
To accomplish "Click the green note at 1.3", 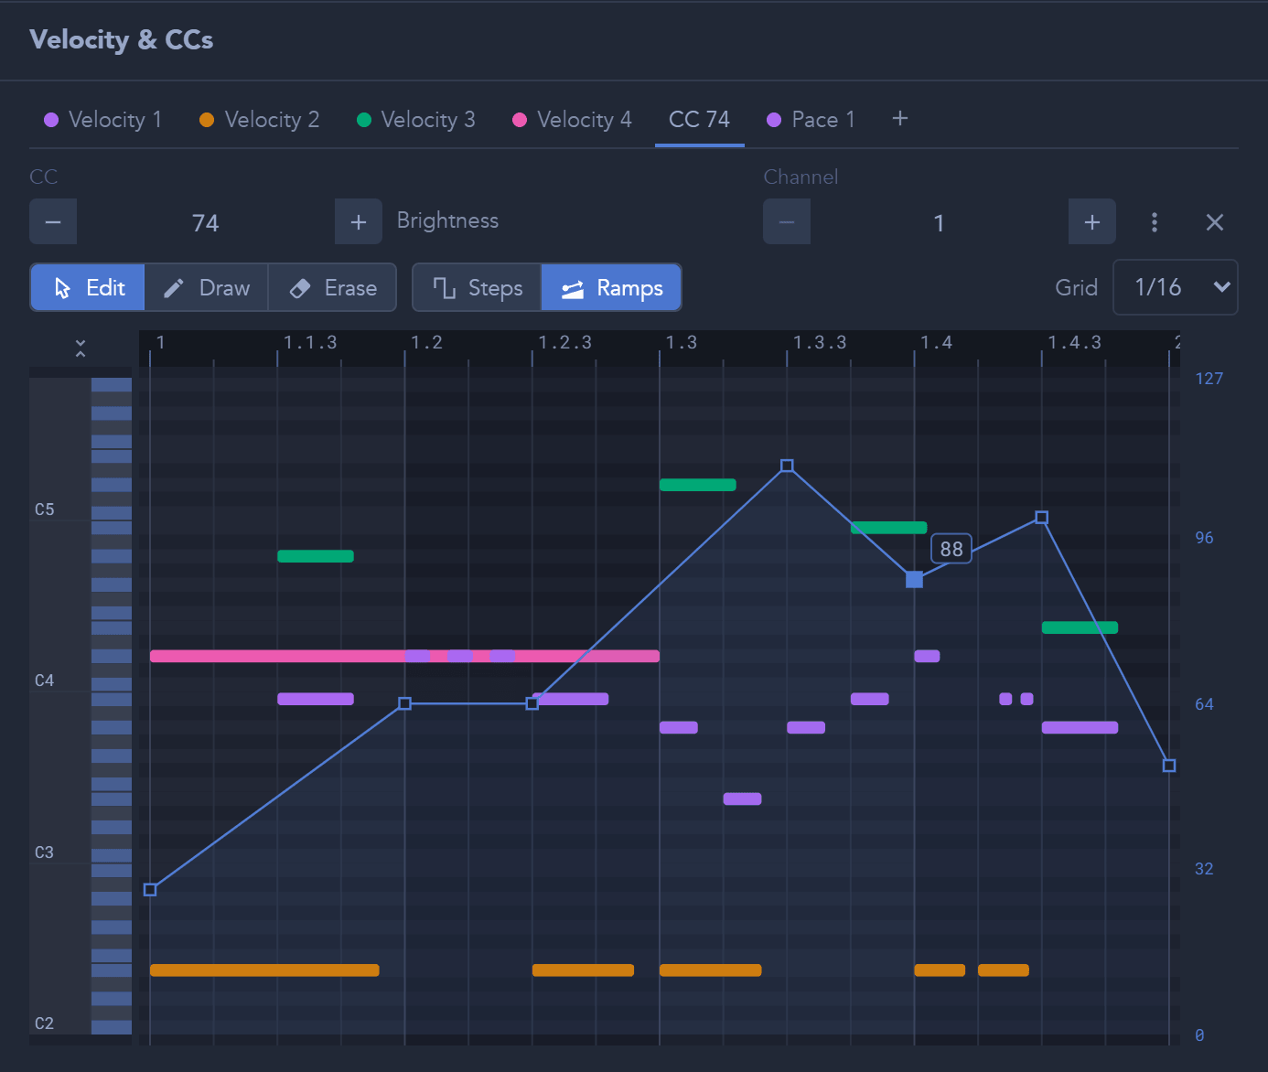I will 698,485.
